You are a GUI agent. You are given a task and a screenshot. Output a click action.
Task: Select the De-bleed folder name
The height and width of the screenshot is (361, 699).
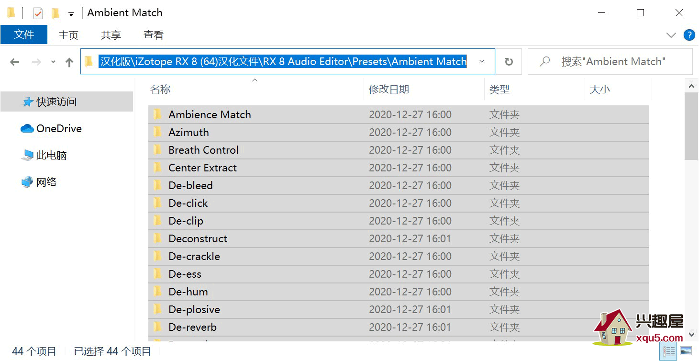(190, 185)
